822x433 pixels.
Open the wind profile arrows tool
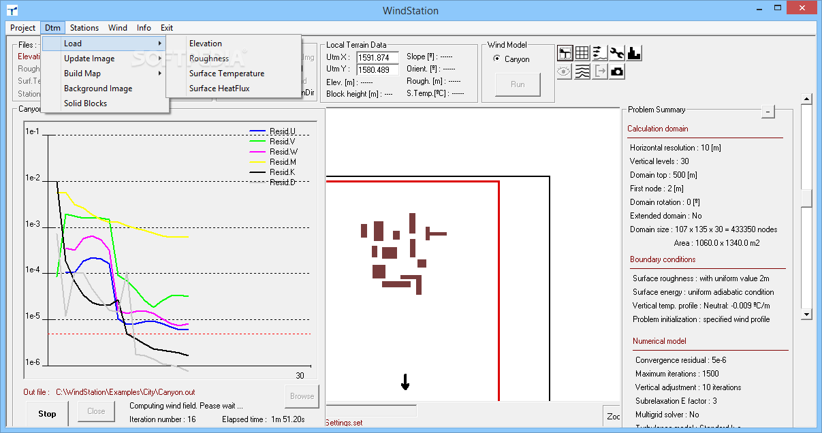coord(599,53)
